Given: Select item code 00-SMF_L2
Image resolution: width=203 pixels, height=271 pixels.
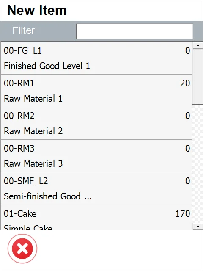Looking at the screenshot, I should pyautogui.click(x=26, y=181).
